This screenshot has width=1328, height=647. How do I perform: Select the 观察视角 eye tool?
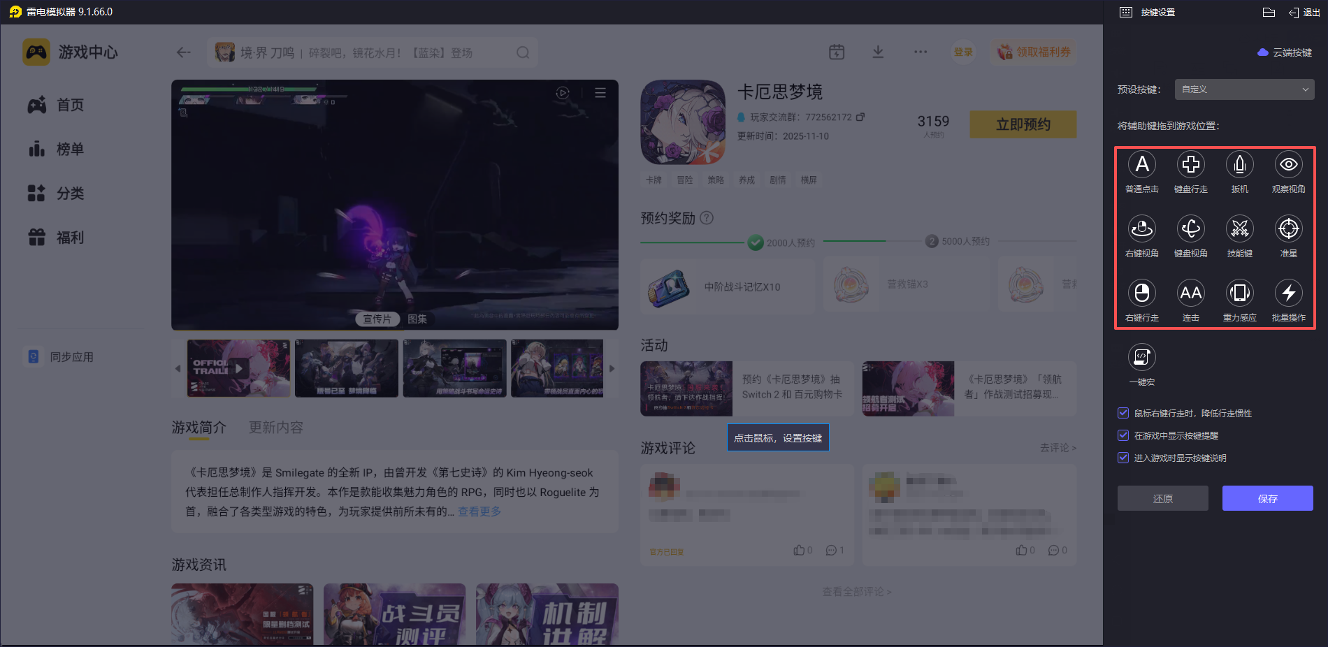click(x=1289, y=165)
